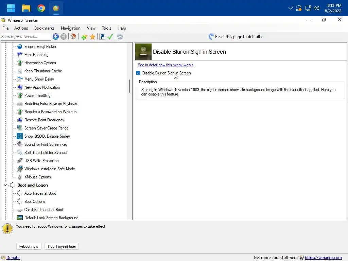Select Screen Saver Grace Period item

[x=46, y=128]
